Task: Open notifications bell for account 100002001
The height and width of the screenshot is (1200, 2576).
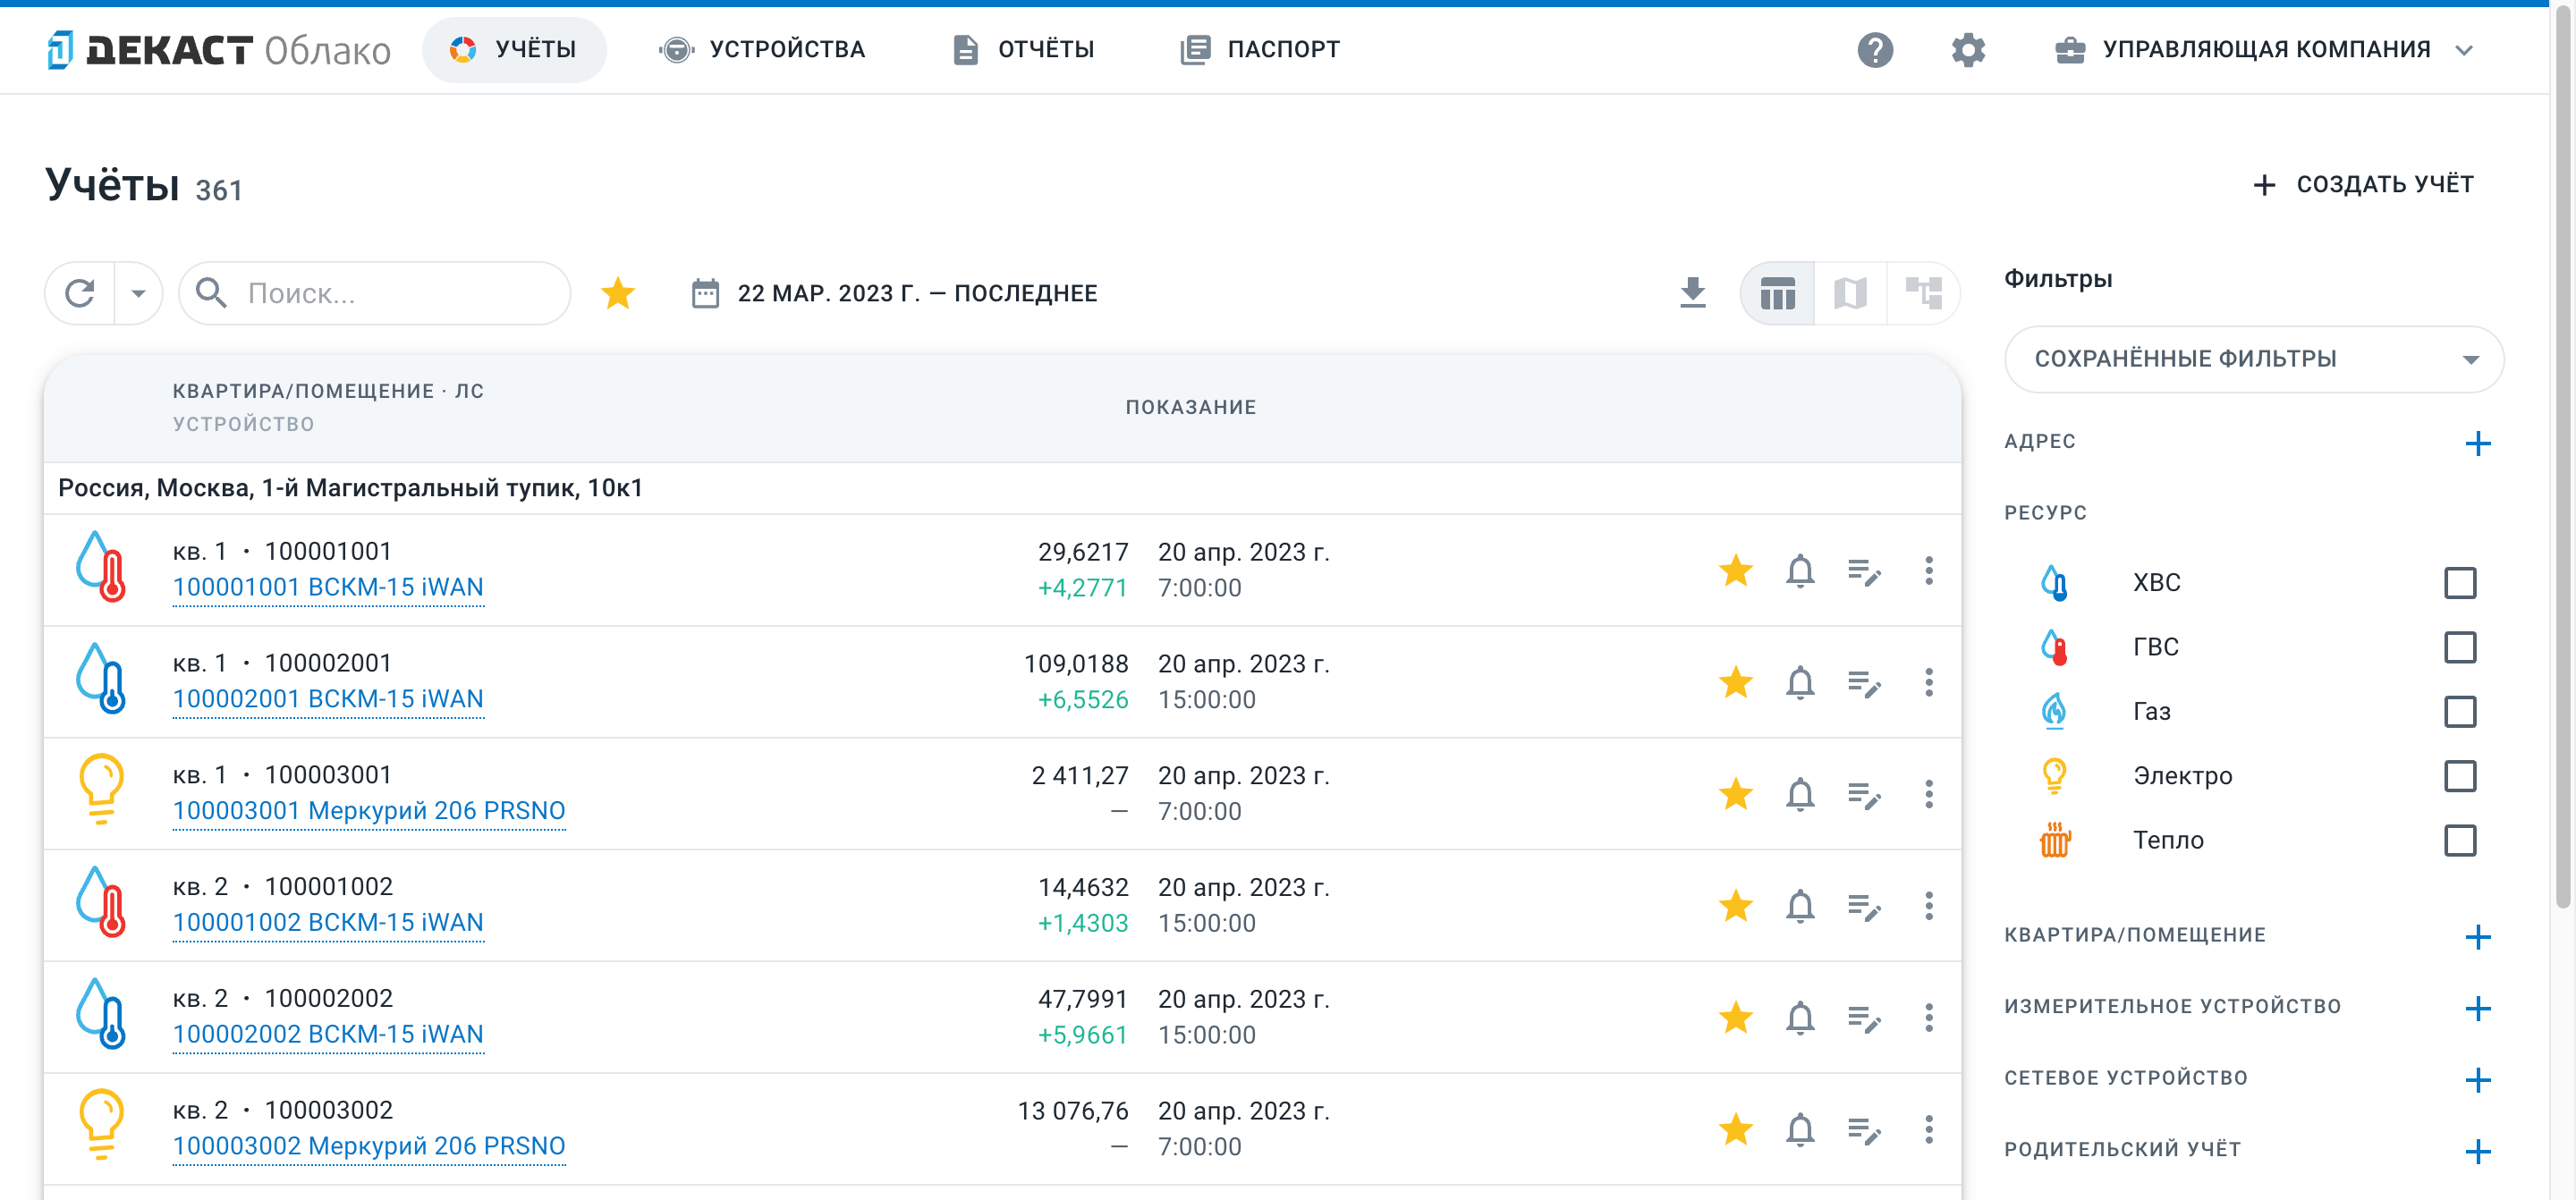Action: tap(1800, 682)
